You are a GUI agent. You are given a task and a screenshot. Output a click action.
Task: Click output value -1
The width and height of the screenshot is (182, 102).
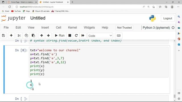pos(32,89)
